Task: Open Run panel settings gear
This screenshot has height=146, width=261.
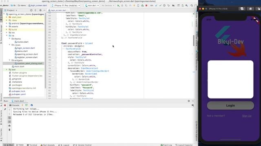Action: point(189,101)
